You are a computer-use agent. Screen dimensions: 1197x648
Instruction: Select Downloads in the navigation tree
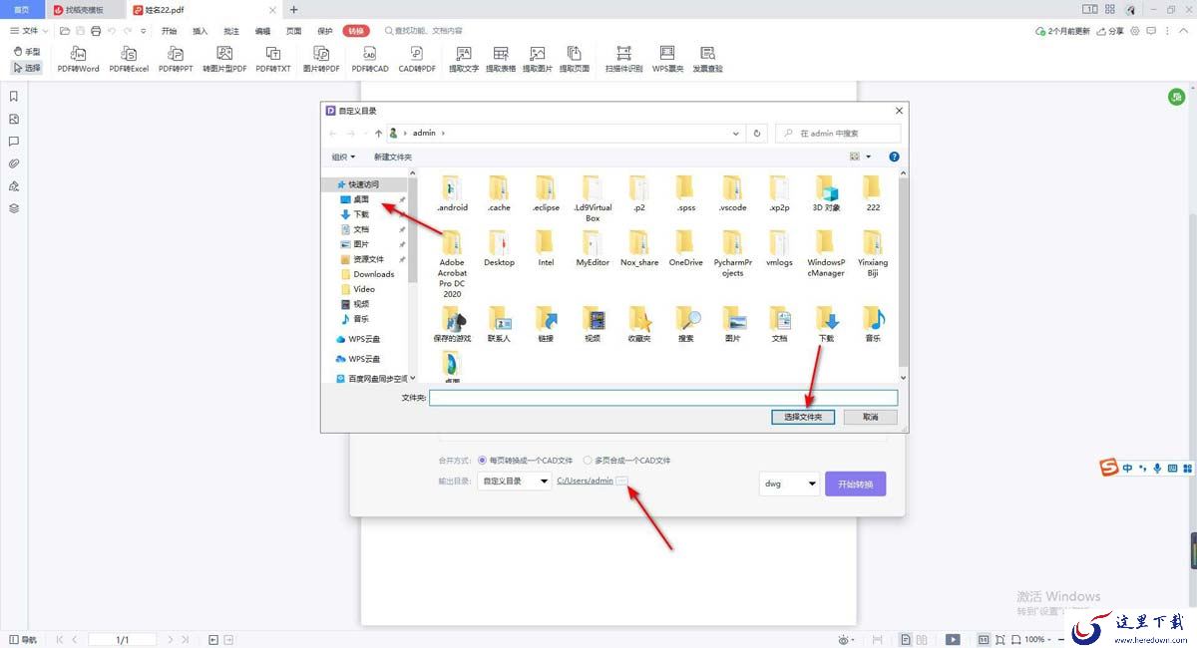[x=373, y=274]
